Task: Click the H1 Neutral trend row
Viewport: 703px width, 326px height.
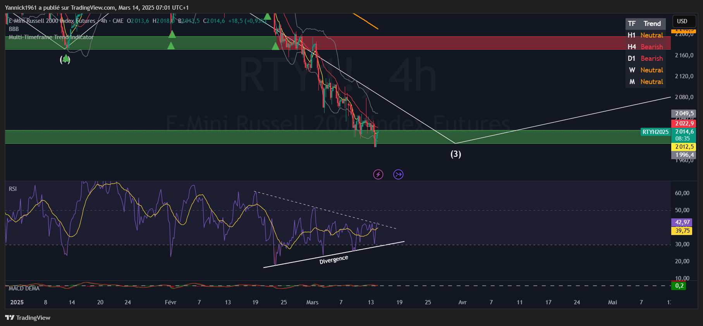Action: point(645,35)
